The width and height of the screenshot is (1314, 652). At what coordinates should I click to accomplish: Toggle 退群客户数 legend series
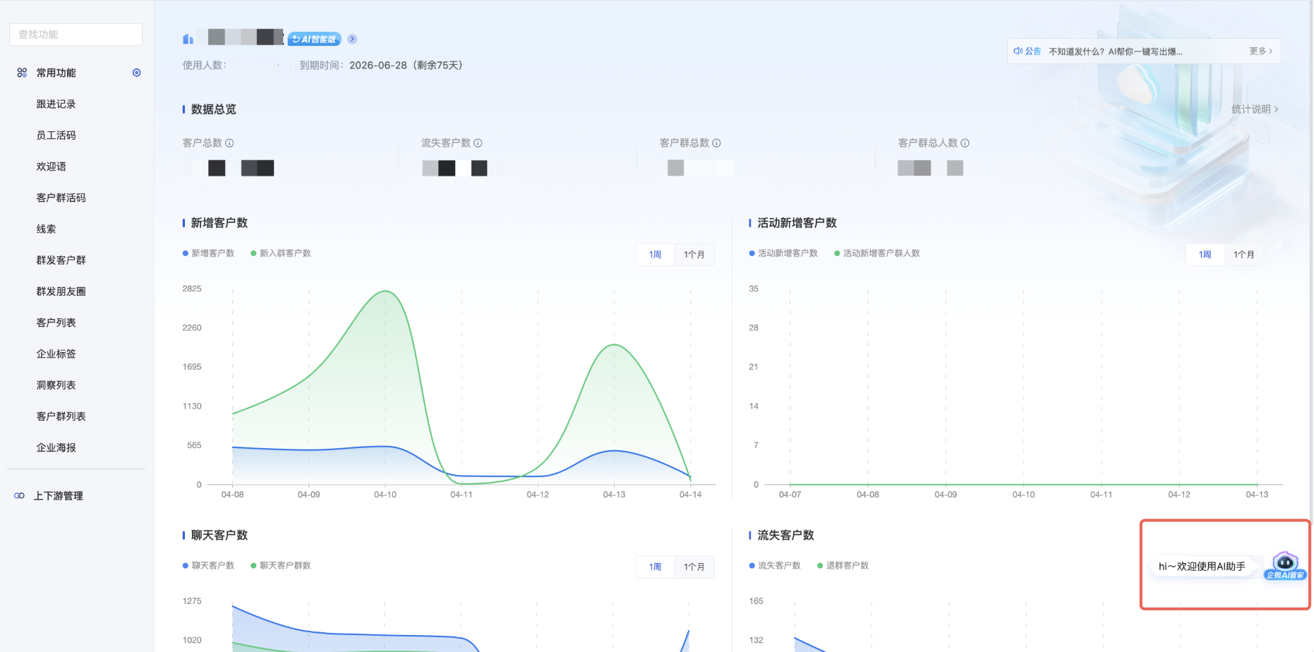pyautogui.click(x=843, y=566)
